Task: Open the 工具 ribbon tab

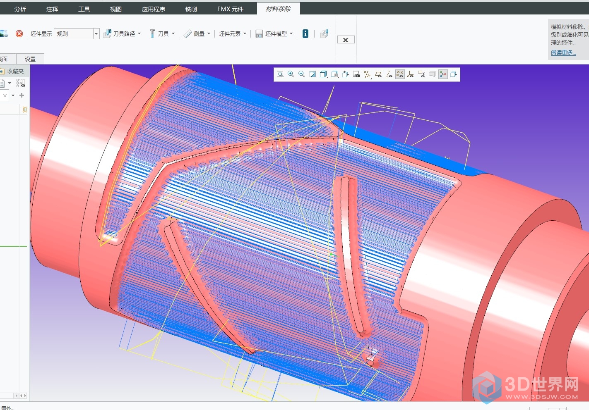Action: click(84, 9)
